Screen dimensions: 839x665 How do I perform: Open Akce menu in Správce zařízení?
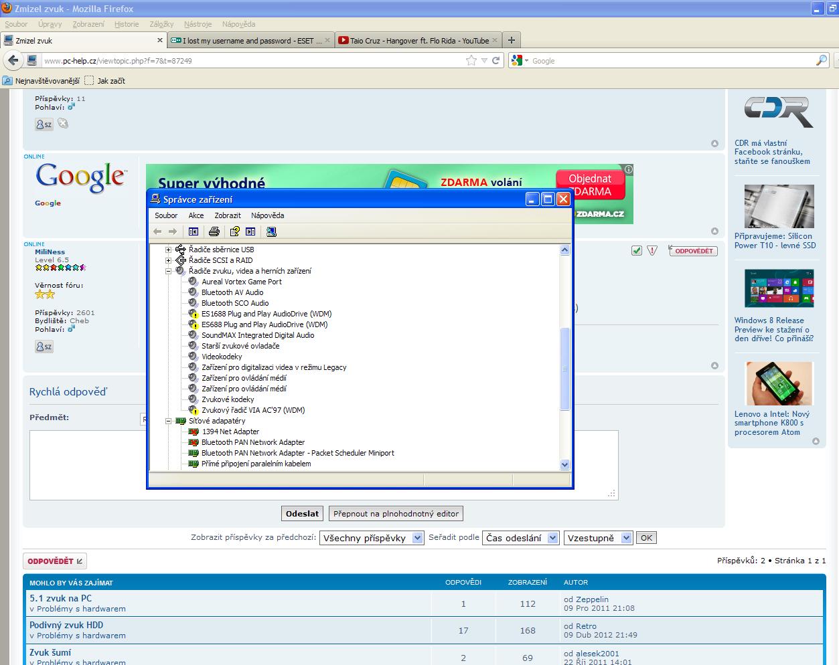196,215
